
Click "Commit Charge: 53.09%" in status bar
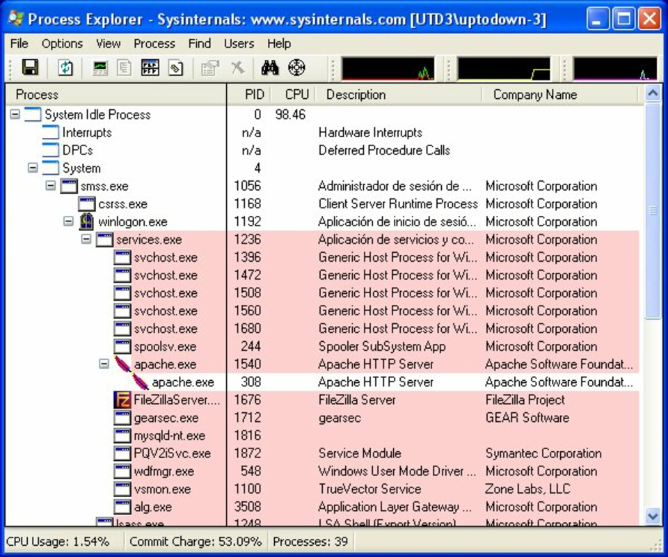pos(196,542)
